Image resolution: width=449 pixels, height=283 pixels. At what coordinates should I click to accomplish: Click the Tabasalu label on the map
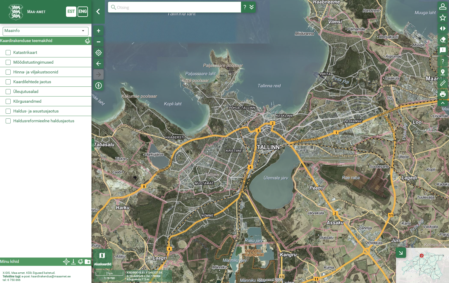[x=104, y=145]
